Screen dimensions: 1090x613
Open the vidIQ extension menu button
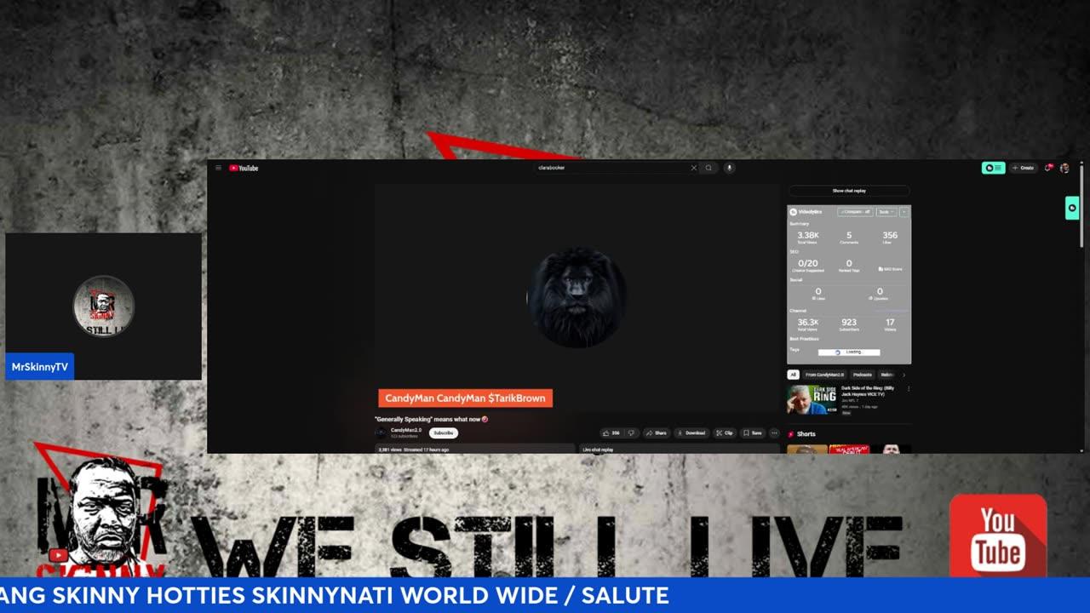[x=994, y=168]
